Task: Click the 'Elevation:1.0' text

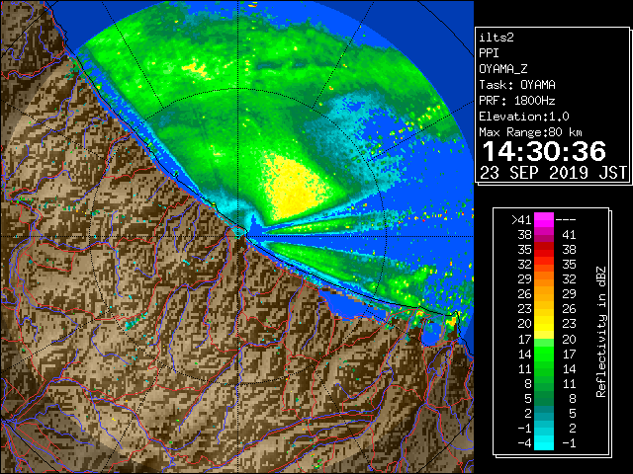Action: coord(524,117)
